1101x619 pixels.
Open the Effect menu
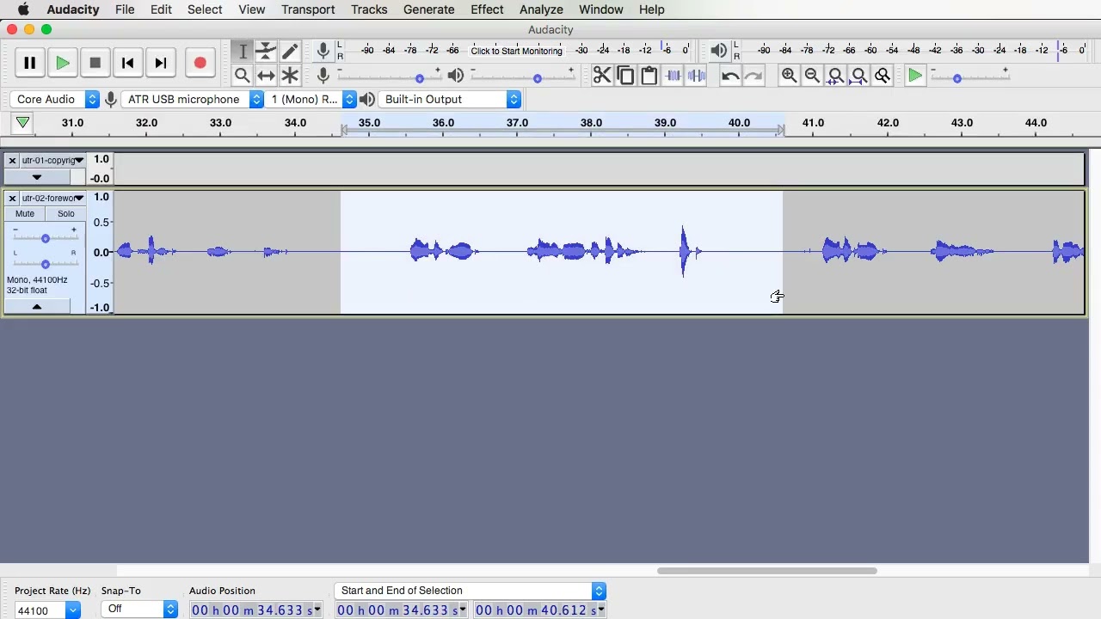(x=487, y=9)
